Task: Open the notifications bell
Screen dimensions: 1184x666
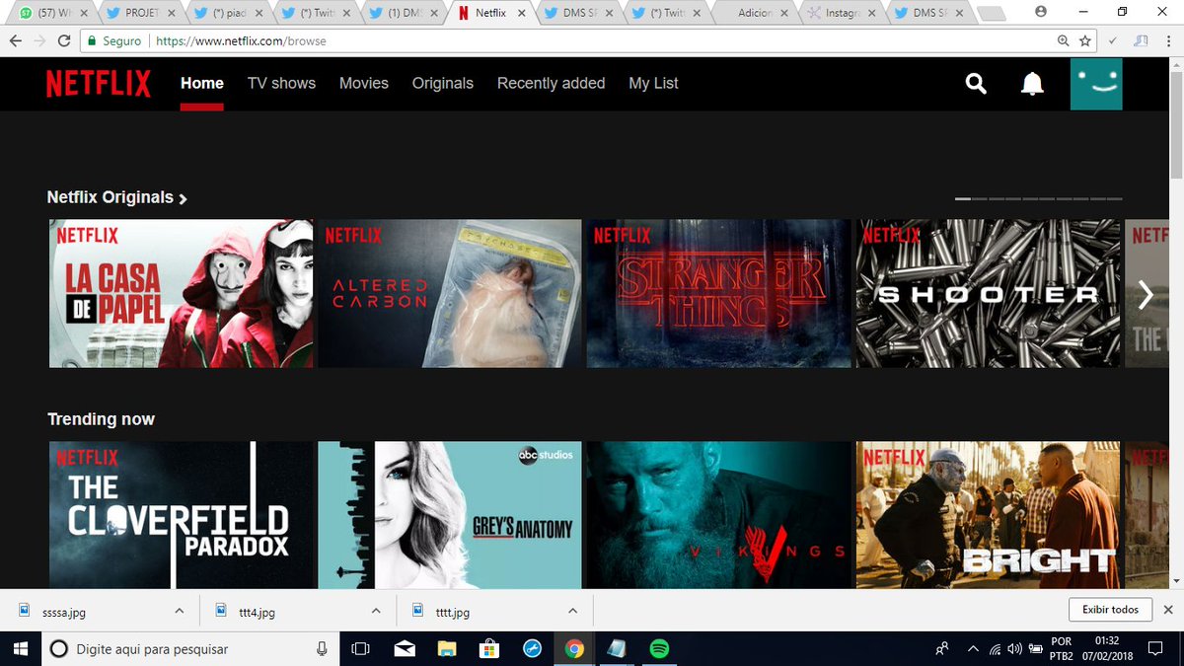Action: 1032,84
